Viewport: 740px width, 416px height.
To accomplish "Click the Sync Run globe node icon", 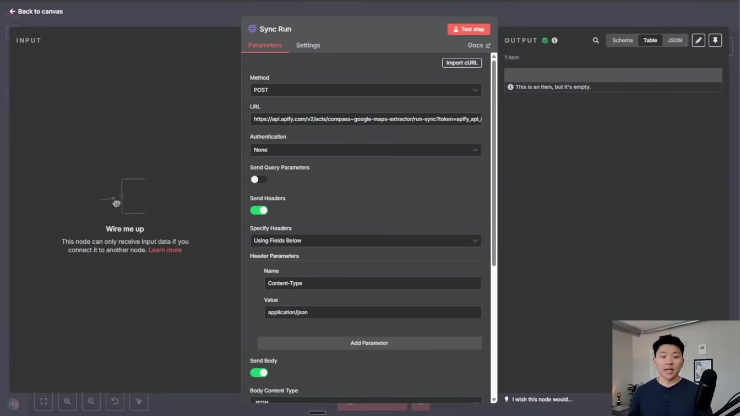I will [x=252, y=29].
